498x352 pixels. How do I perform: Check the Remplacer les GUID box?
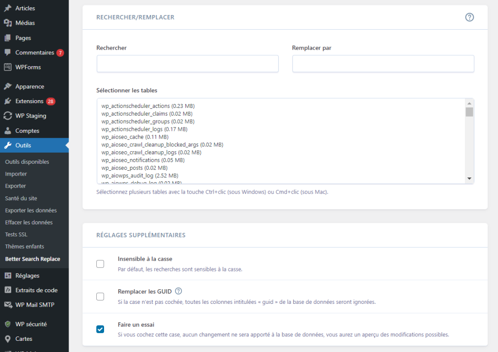click(x=100, y=296)
